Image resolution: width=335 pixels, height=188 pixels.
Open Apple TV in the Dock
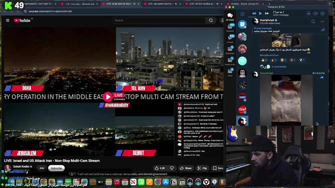click(x=100, y=182)
